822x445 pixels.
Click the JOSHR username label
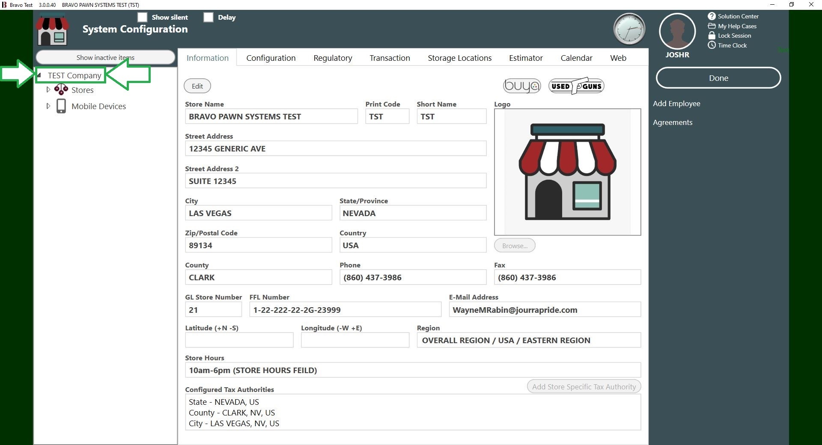coord(677,55)
